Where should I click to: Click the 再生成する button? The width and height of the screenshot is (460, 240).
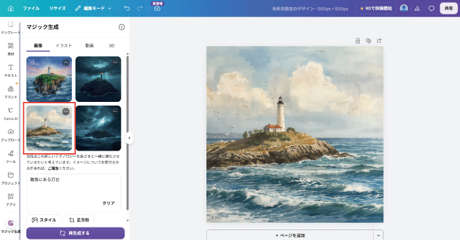[x=75, y=233]
